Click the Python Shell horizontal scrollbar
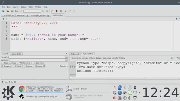This screenshot has width=180, height=101. (x=108, y=78)
